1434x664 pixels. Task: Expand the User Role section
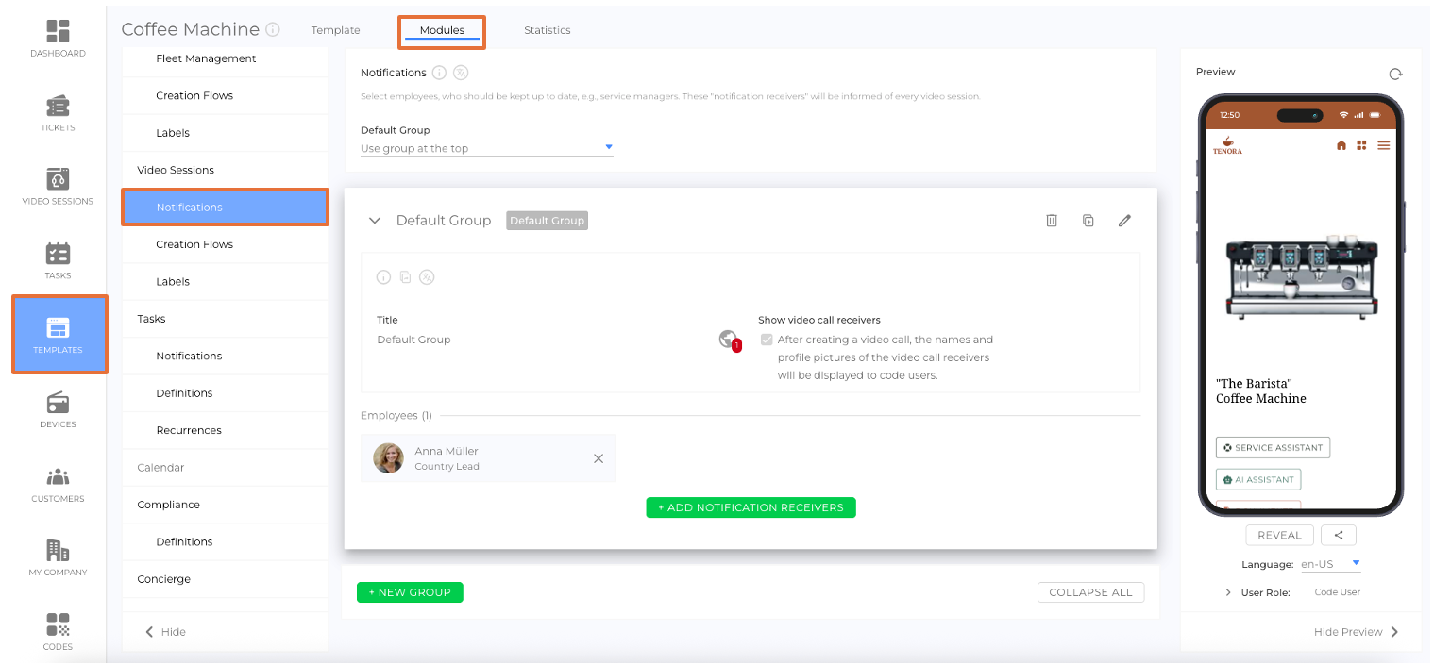click(x=1228, y=592)
